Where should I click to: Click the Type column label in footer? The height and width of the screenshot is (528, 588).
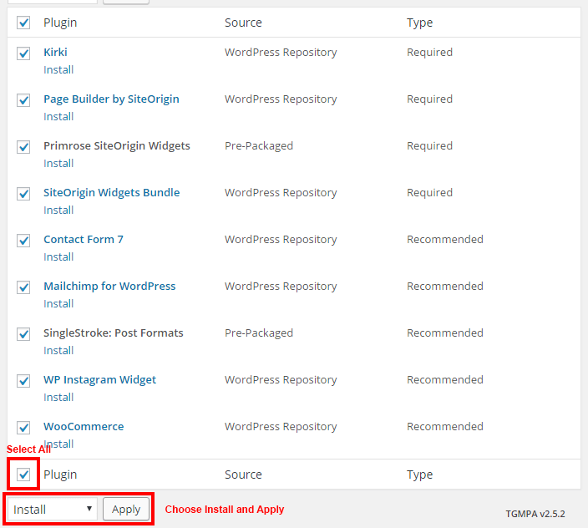click(x=419, y=475)
